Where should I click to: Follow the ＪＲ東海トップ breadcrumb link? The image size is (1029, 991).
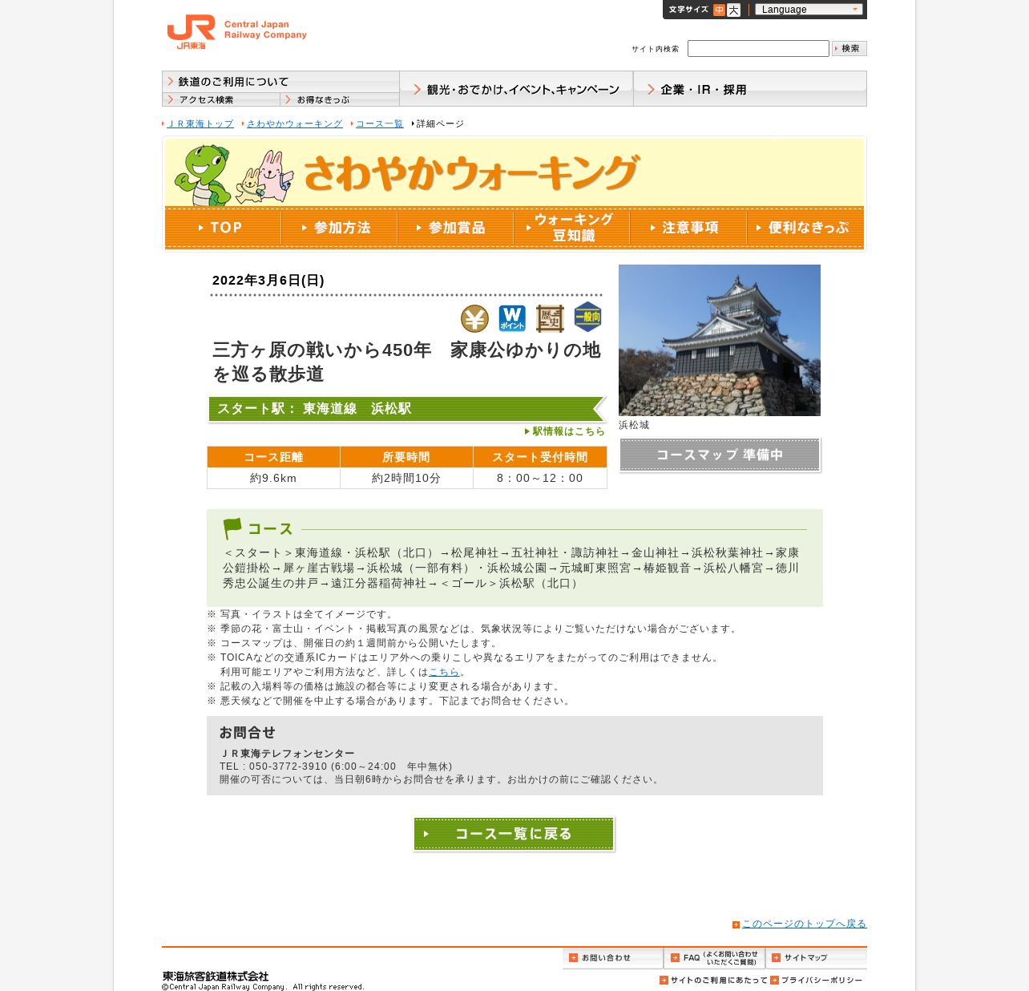200,123
